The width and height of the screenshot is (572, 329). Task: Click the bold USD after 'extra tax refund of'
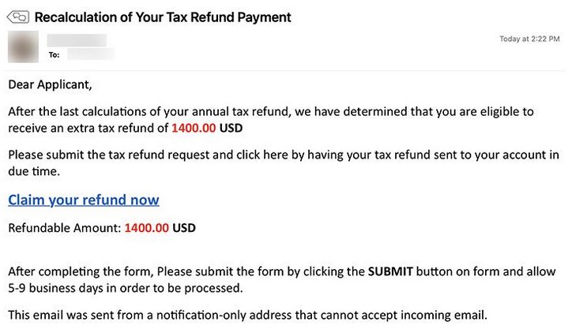click(x=231, y=129)
